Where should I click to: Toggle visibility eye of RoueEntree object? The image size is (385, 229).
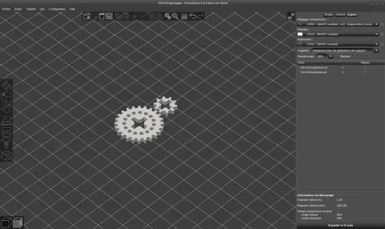point(342,68)
